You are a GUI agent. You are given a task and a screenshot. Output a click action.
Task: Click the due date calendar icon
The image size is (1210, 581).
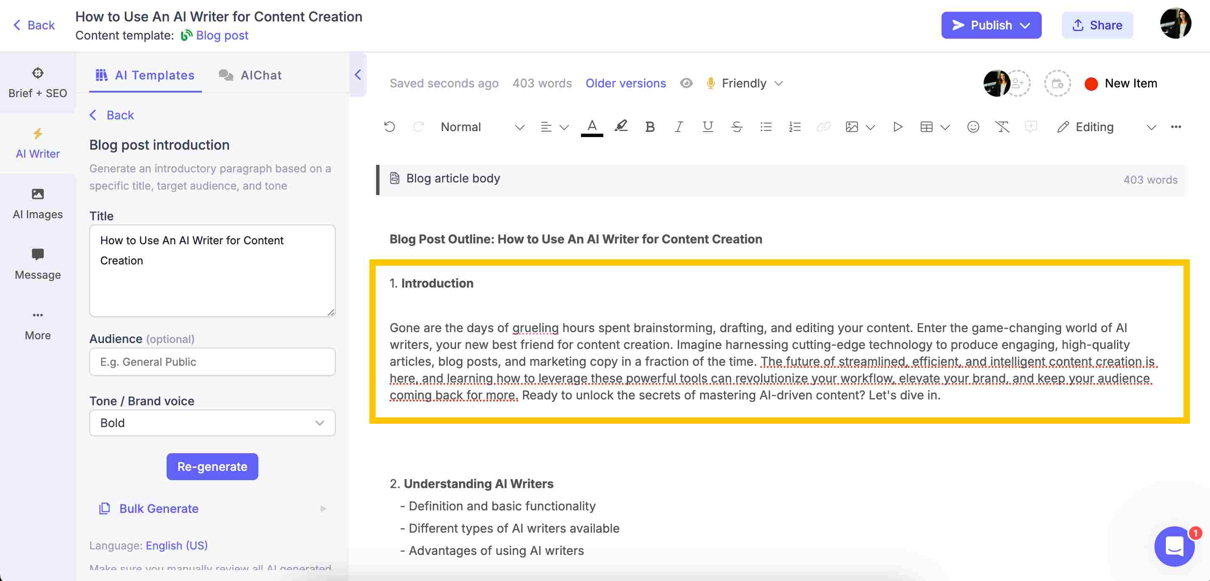1057,83
